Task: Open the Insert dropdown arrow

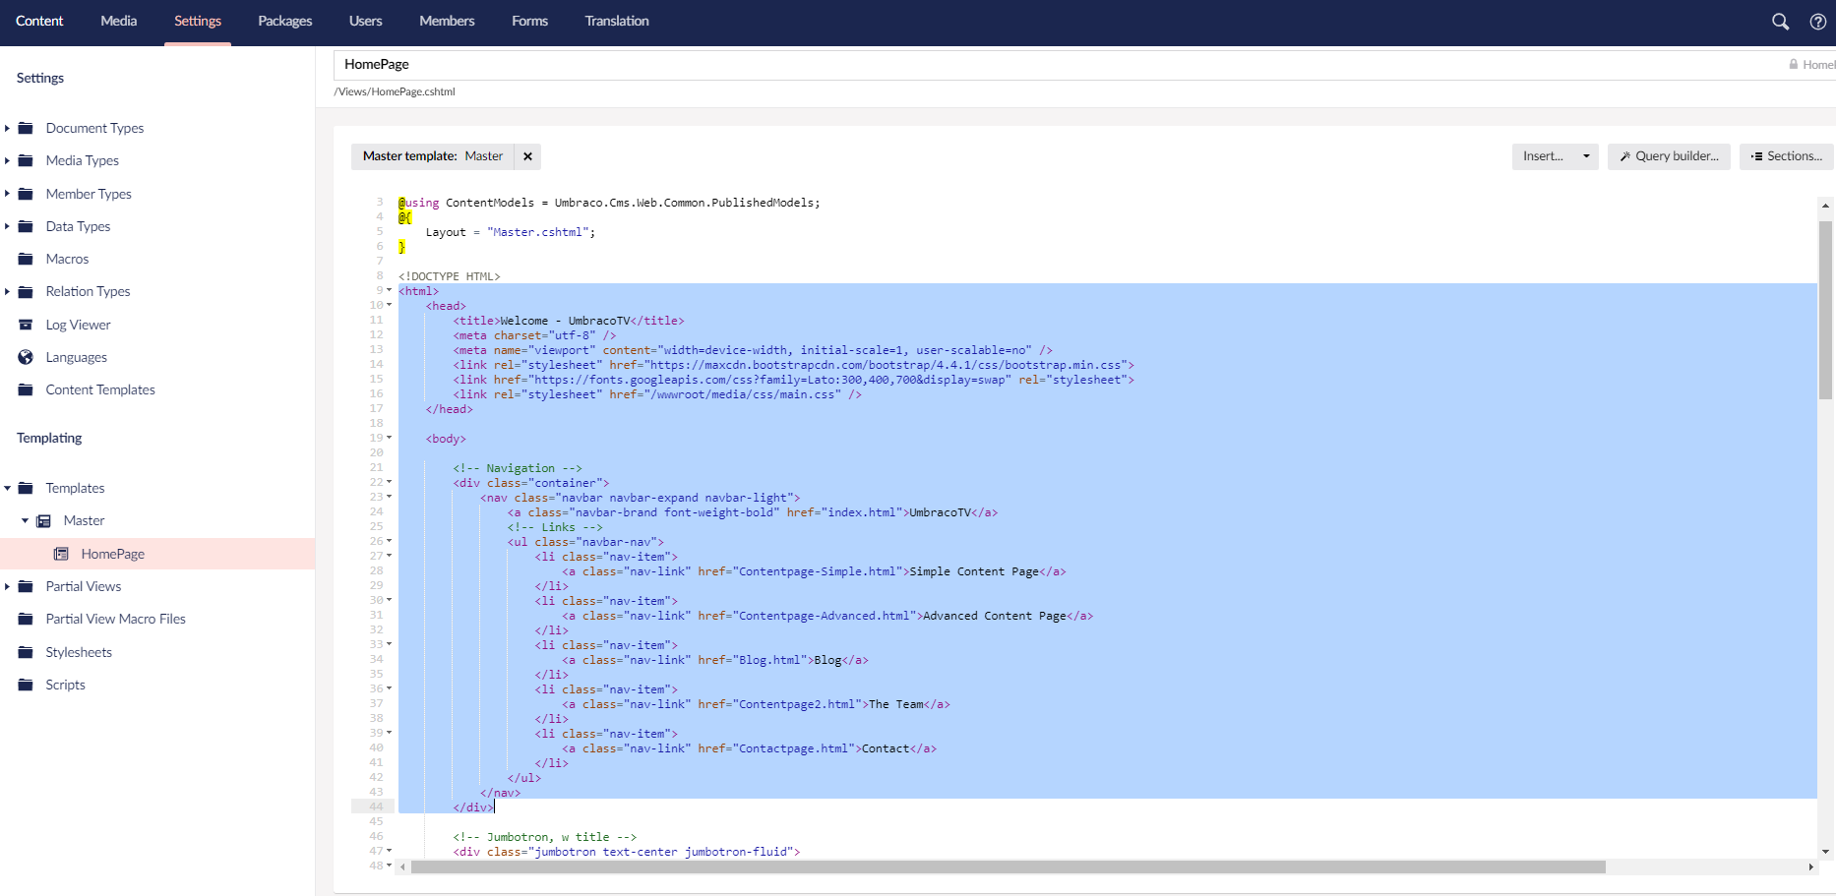Action: [1586, 156]
